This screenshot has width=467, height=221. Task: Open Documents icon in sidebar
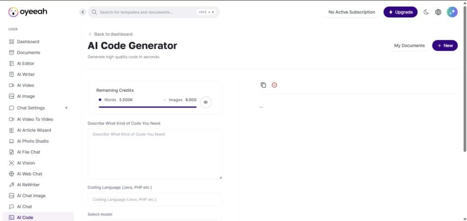click(x=11, y=53)
